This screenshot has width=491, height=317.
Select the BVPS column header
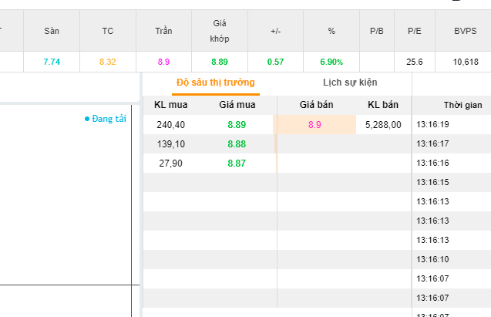[466, 31]
